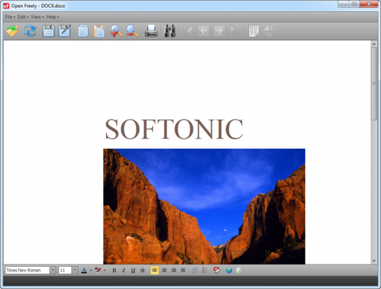The image size is (381, 289).
Task: Insert numbered list
Action: coord(204,271)
